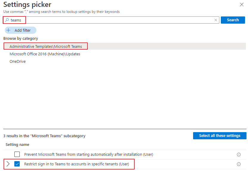Click Select all these settings

(220, 136)
